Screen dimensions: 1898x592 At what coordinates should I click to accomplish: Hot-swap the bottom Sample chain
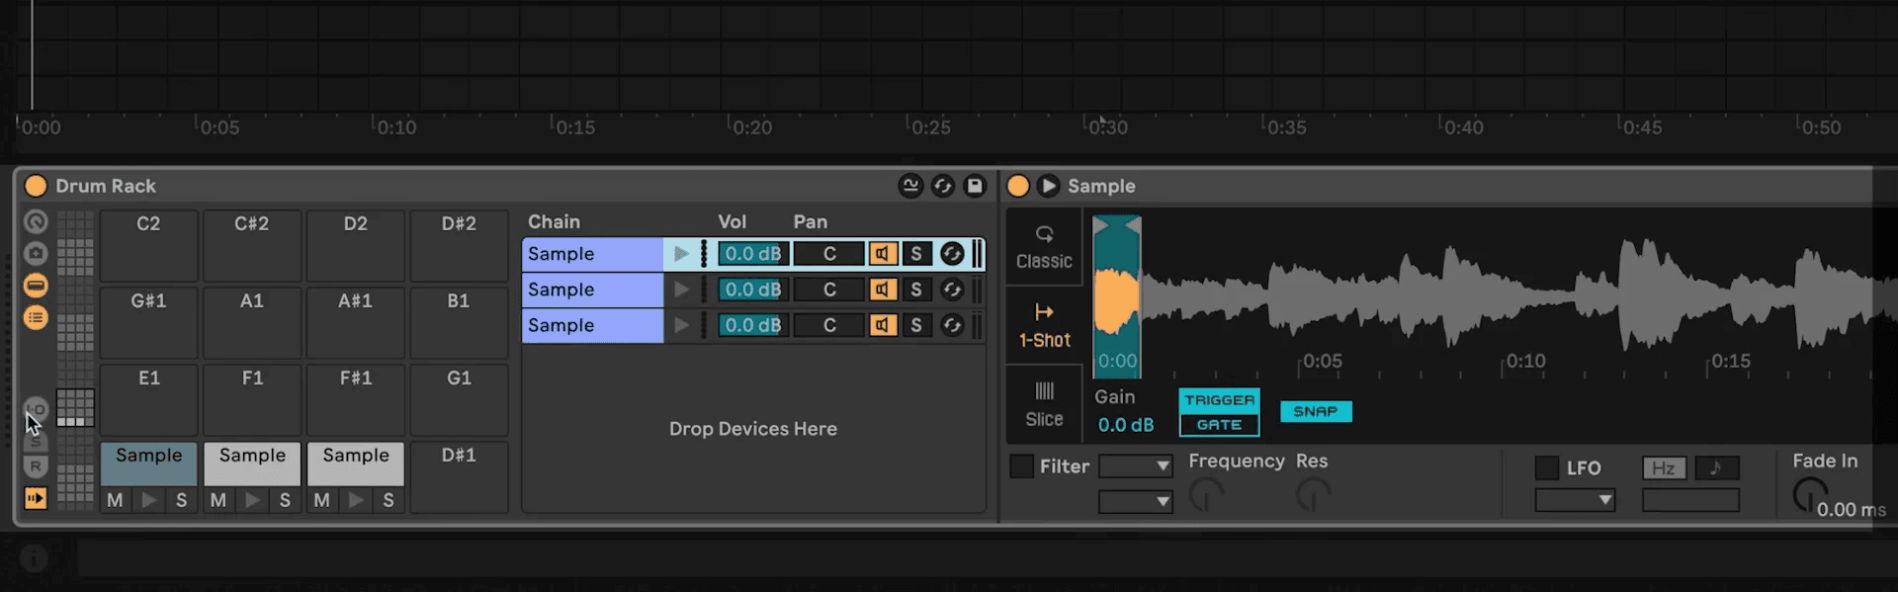click(951, 325)
